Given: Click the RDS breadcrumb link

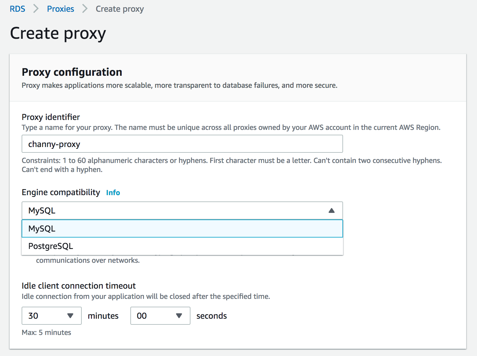Looking at the screenshot, I should pyautogui.click(x=17, y=9).
